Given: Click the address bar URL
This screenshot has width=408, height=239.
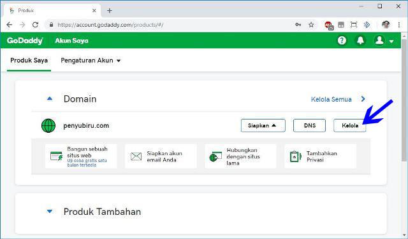Looking at the screenshot, I should (x=110, y=25).
